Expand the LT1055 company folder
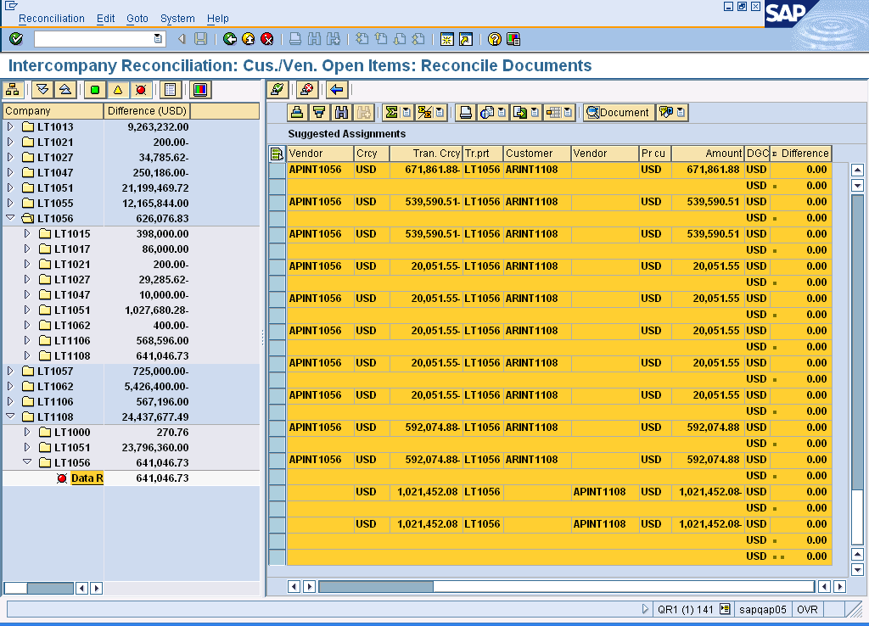This screenshot has width=869, height=626. (x=10, y=203)
